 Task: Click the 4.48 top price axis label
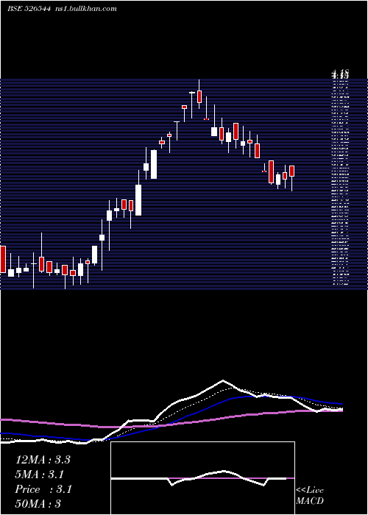point(340,73)
